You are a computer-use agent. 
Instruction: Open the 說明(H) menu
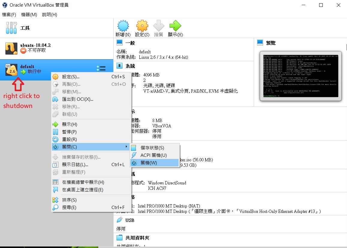click(x=49, y=15)
